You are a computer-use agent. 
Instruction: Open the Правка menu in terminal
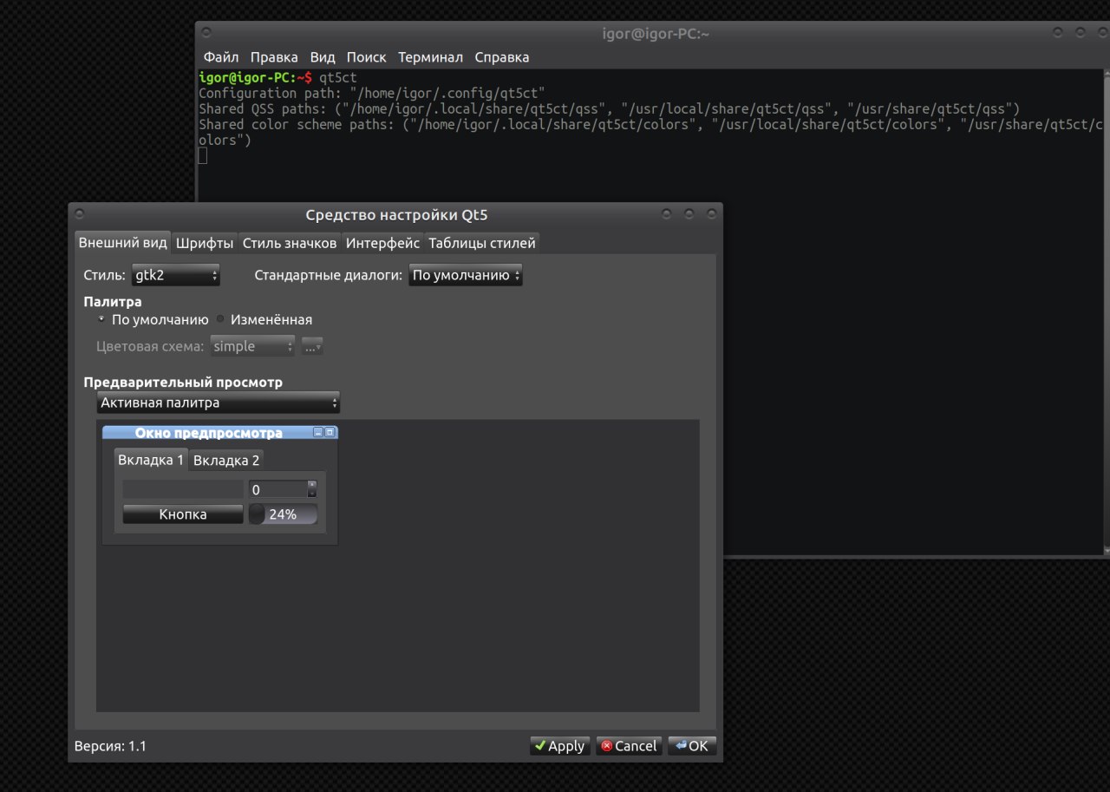(274, 57)
